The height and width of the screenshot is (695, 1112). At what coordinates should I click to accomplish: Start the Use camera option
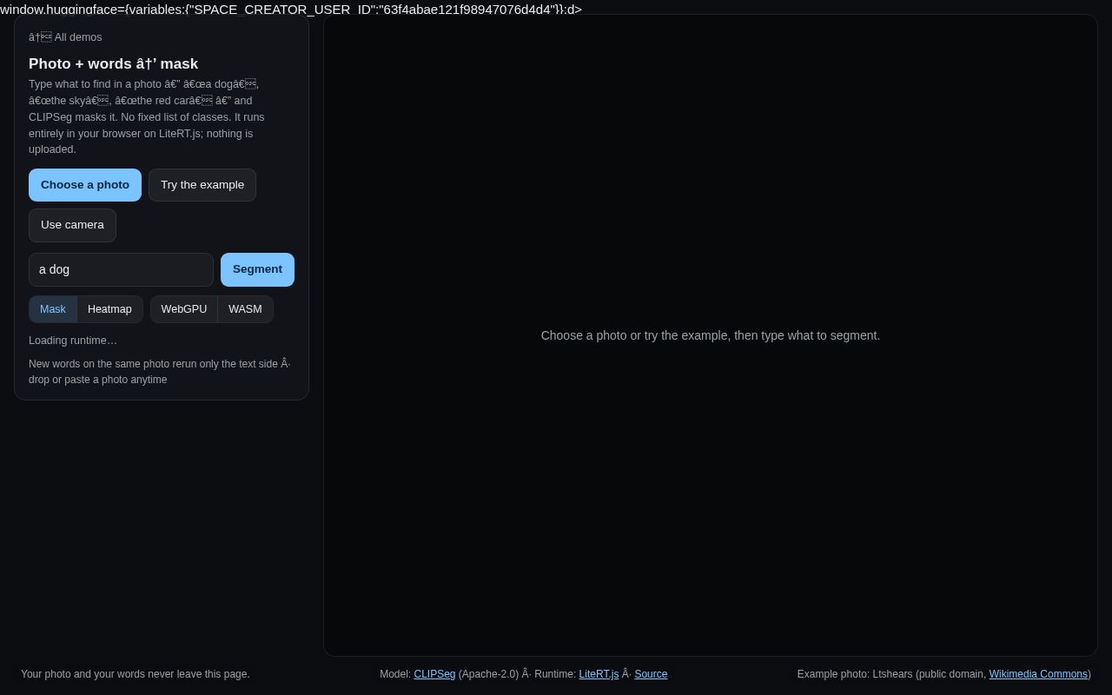72,225
